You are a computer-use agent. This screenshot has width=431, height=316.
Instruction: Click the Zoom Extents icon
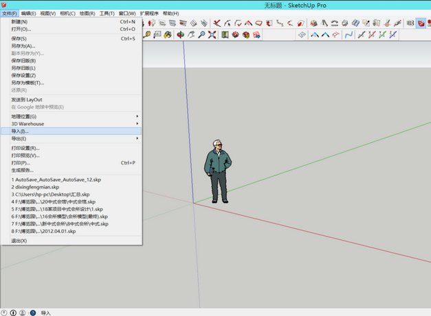pyautogui.click(x=212, y=35)
